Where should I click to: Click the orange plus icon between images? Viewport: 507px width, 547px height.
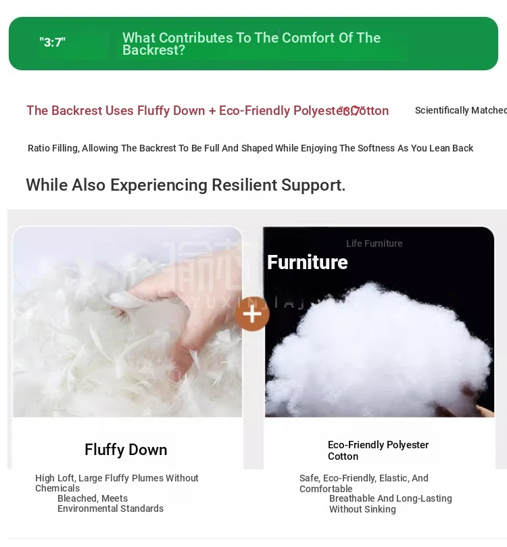252,314
